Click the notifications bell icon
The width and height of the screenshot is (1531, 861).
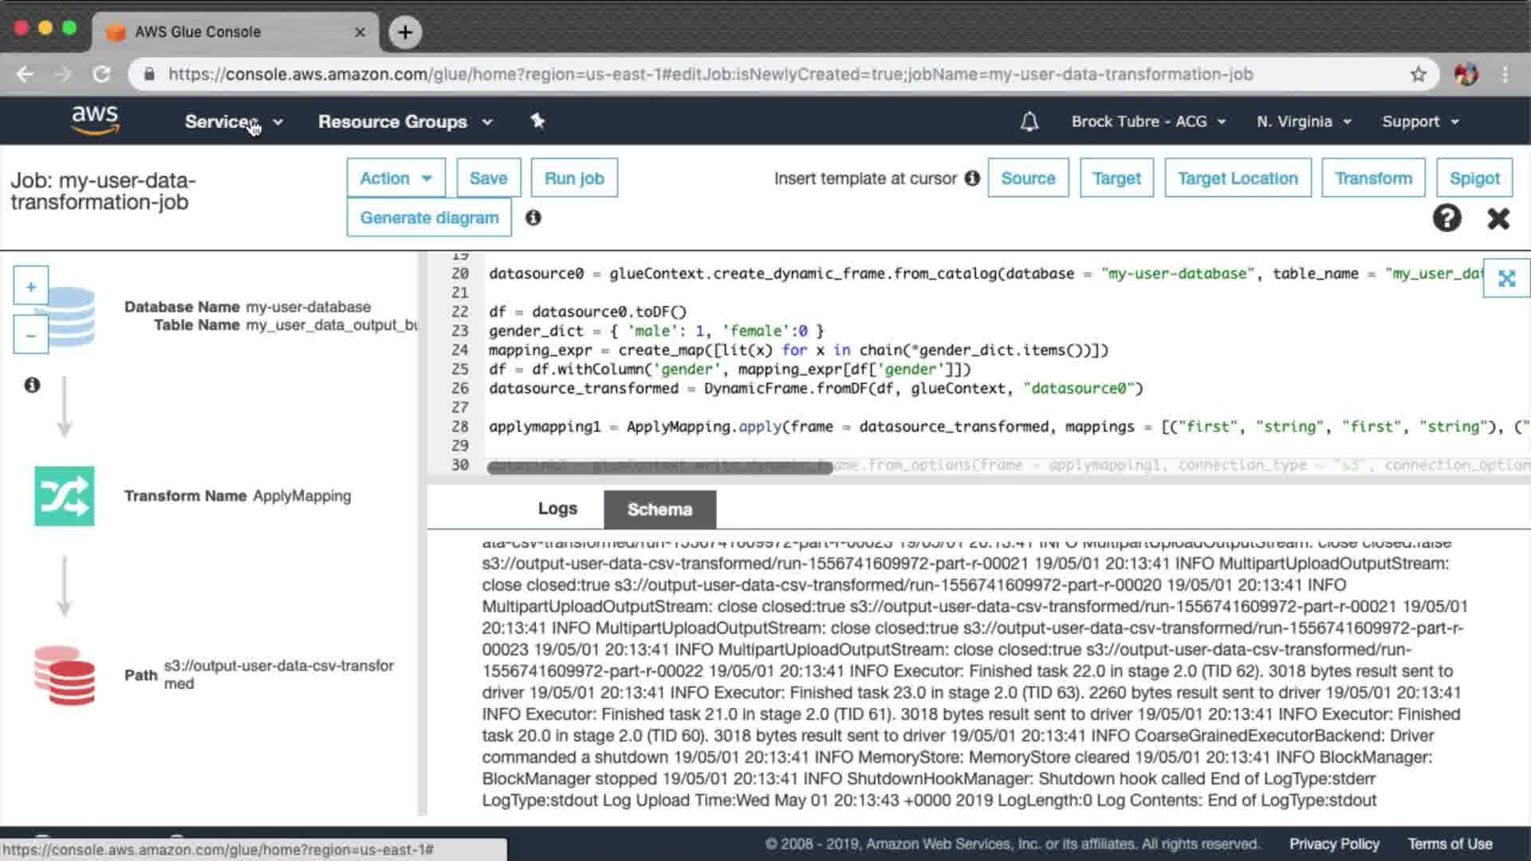pyautogui.click(x=1029, y=122)
